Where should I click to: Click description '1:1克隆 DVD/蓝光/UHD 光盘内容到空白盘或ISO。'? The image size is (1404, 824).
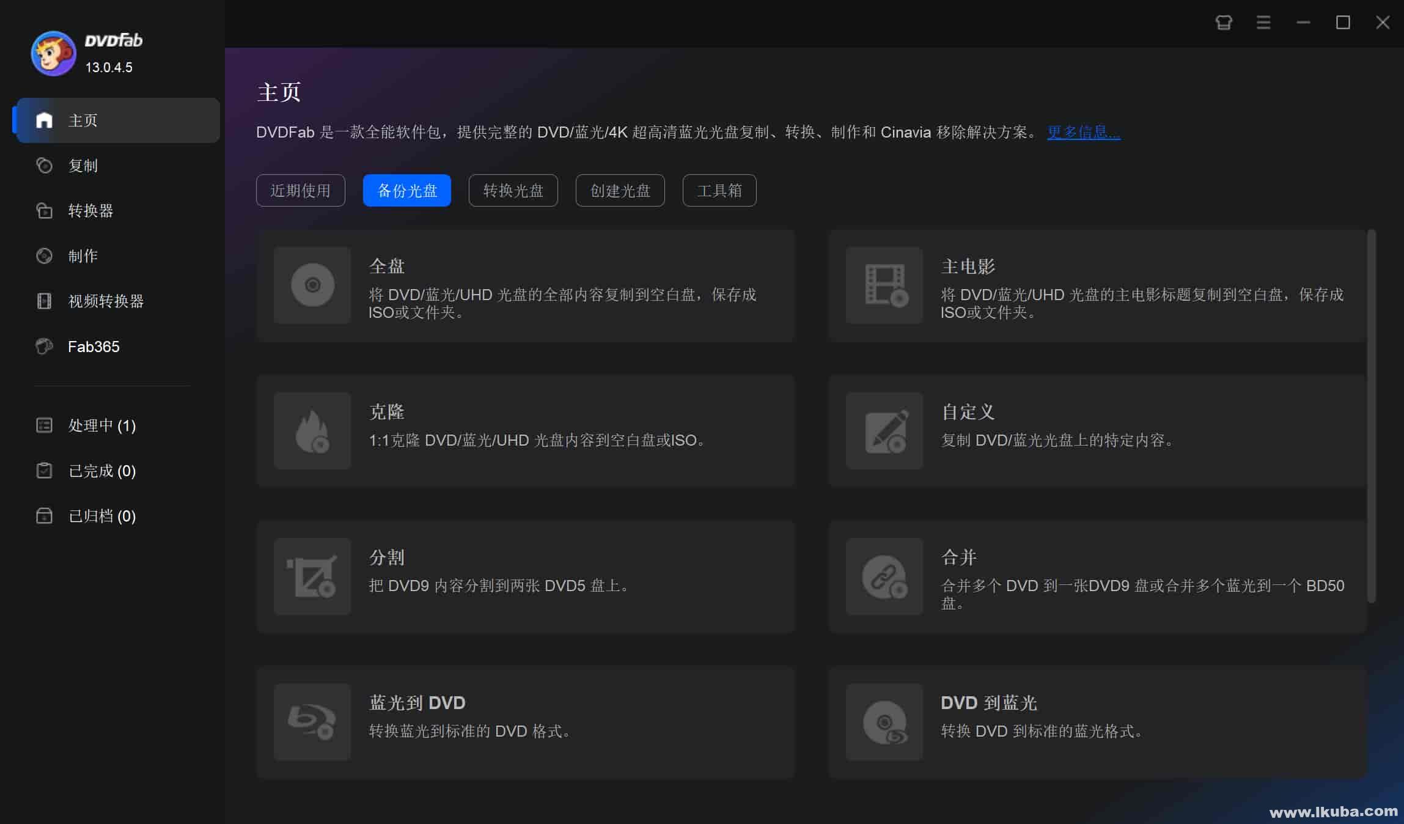538,440
